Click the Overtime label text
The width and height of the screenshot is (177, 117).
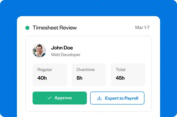click(x=85, y=70)
